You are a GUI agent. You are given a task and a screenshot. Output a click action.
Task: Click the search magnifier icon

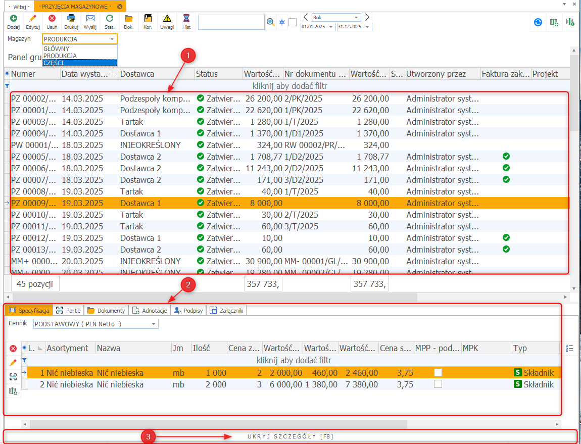click(271, 22)
